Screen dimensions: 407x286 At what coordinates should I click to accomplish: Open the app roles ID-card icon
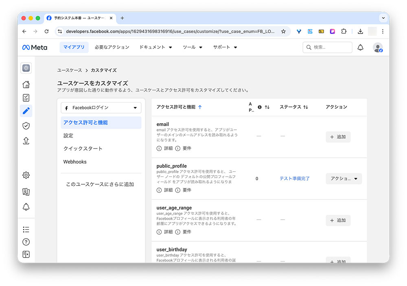(x=26, y=191)
